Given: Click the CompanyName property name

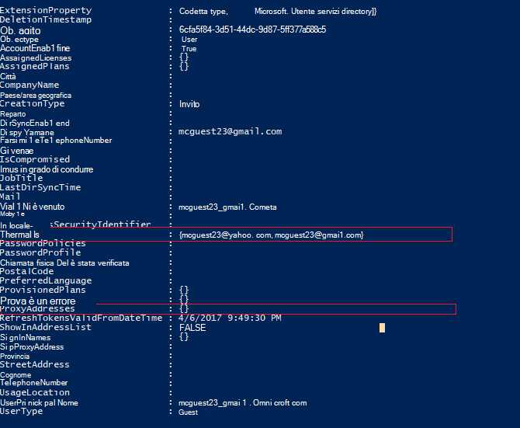Looking at the screenshot, I should [x=29, y=85].
